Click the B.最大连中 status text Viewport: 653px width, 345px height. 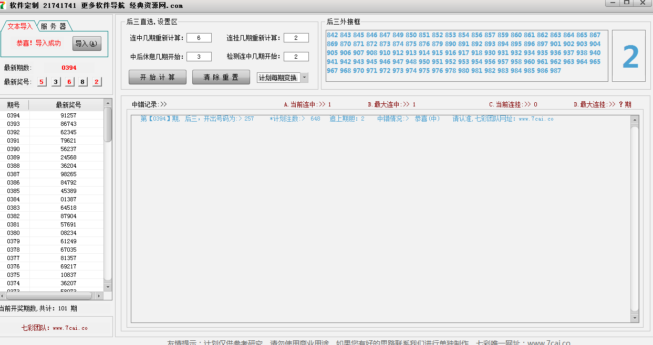pyautogui.click(x=391, y=104)
